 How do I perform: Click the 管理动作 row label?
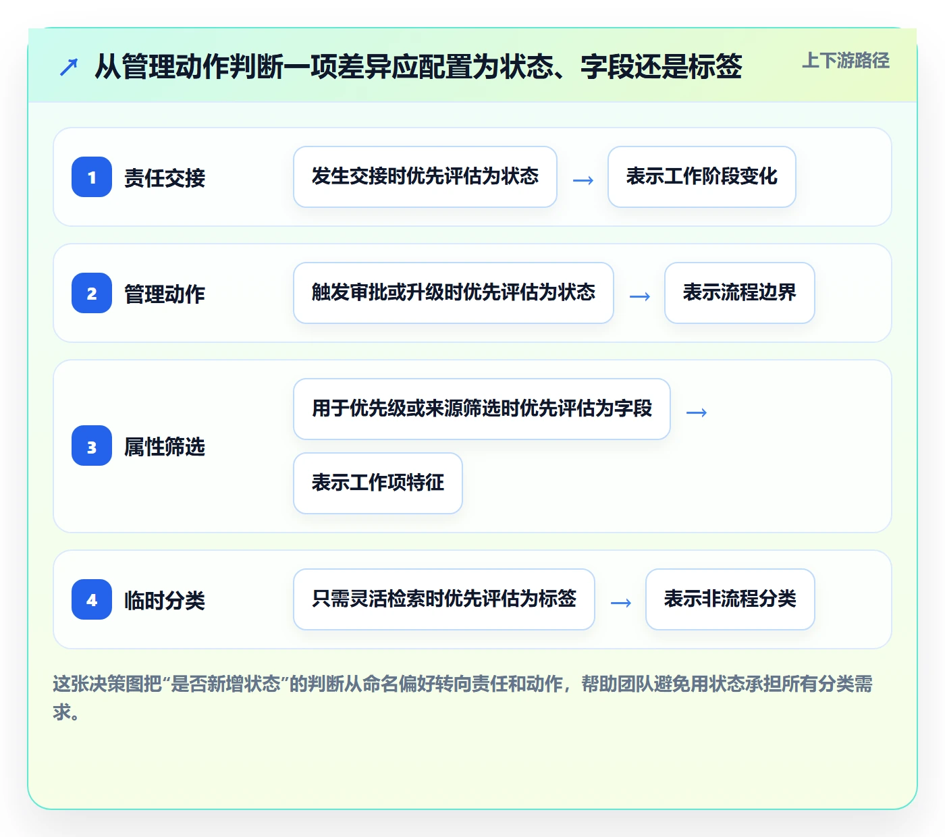click(x=165, y=294)
